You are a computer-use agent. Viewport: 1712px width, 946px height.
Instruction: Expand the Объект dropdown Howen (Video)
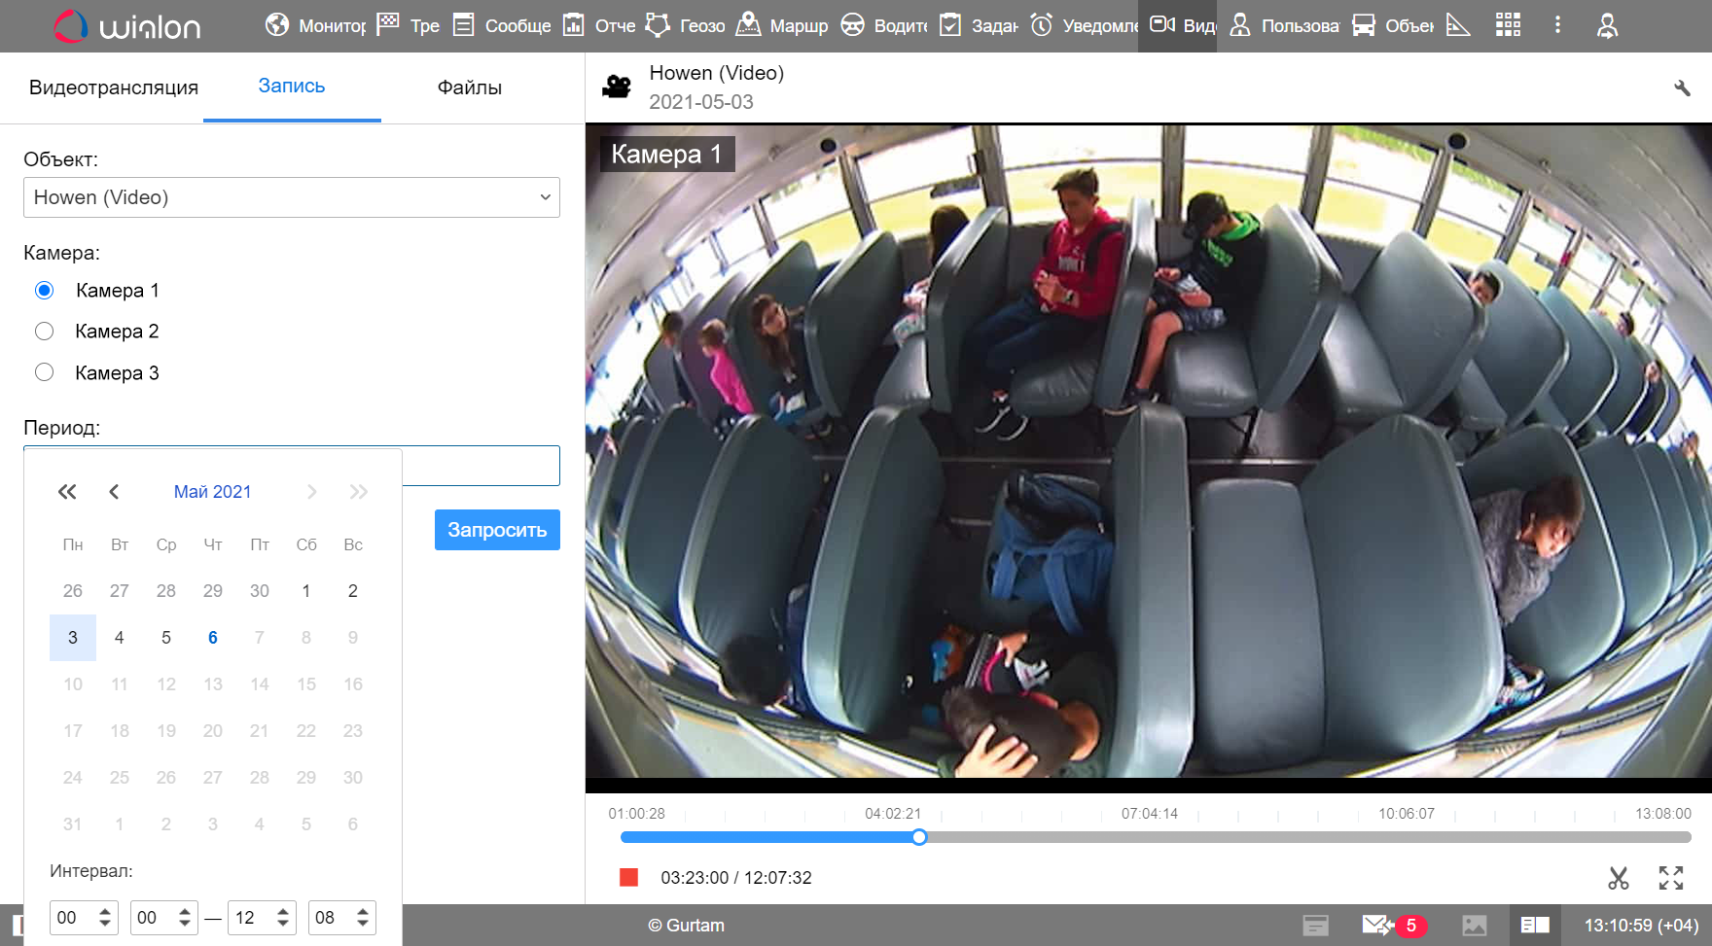[291, 197]
